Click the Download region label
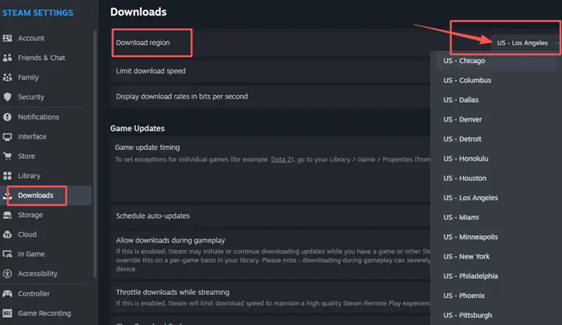562x325 pixels. coord(142,43)
